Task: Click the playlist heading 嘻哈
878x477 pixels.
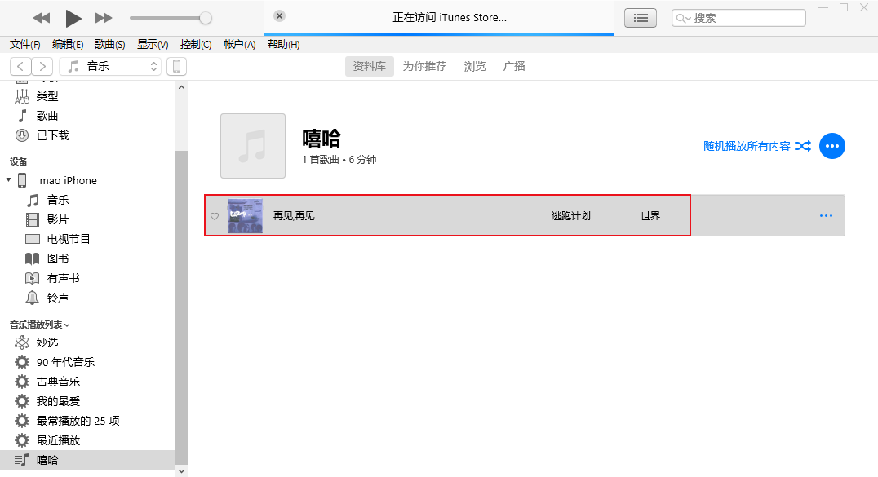Action: (321, 139)
